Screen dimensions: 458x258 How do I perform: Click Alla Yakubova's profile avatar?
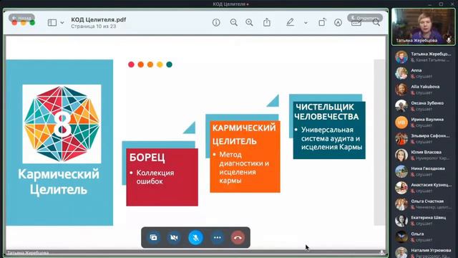click(401, 90)
